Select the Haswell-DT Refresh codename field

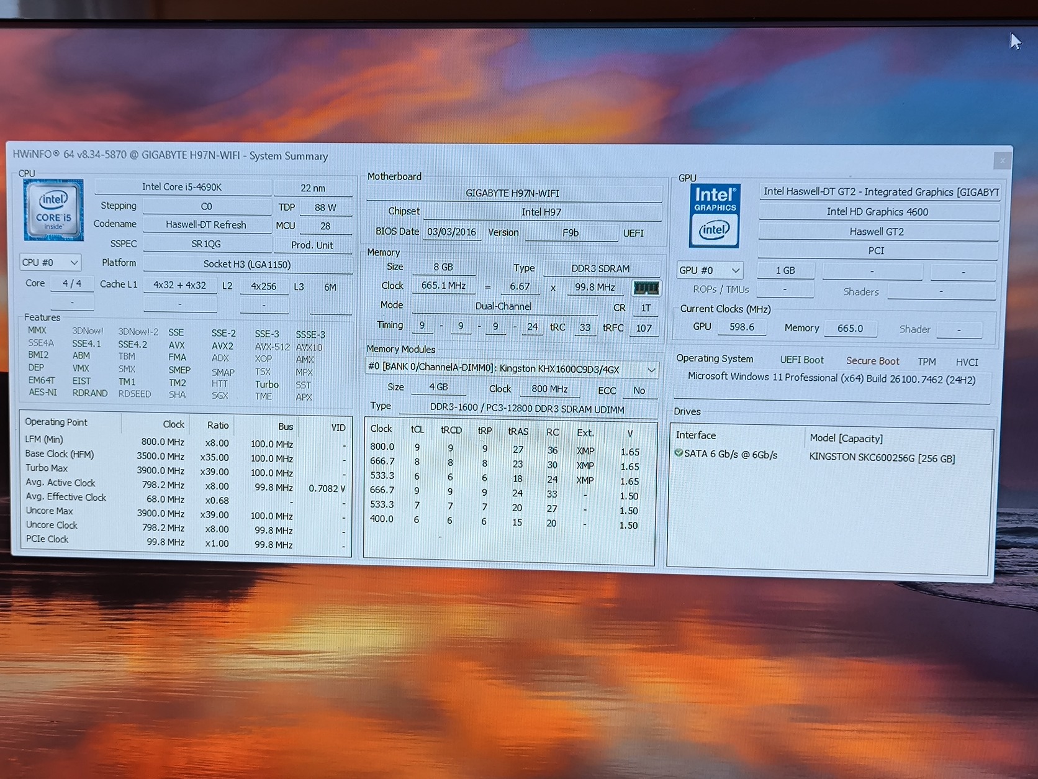pyautogui.click(x=206, y=225)
